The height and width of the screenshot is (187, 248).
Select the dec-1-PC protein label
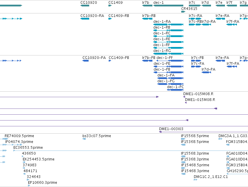175,87
